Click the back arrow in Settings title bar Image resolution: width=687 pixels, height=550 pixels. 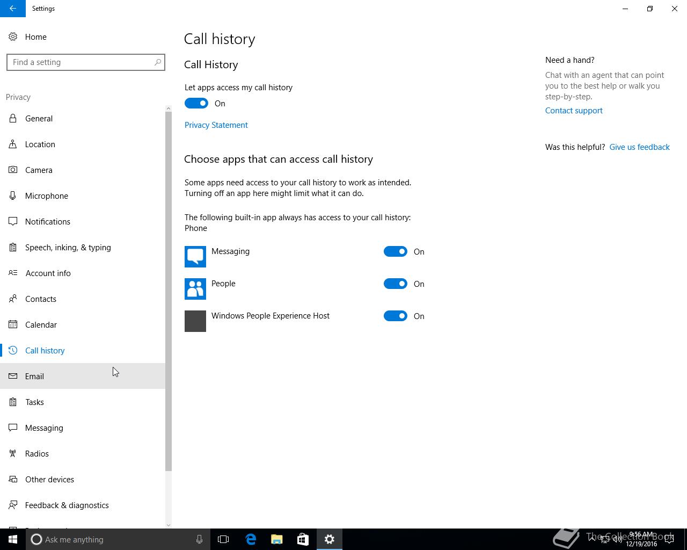click(12, 9)
